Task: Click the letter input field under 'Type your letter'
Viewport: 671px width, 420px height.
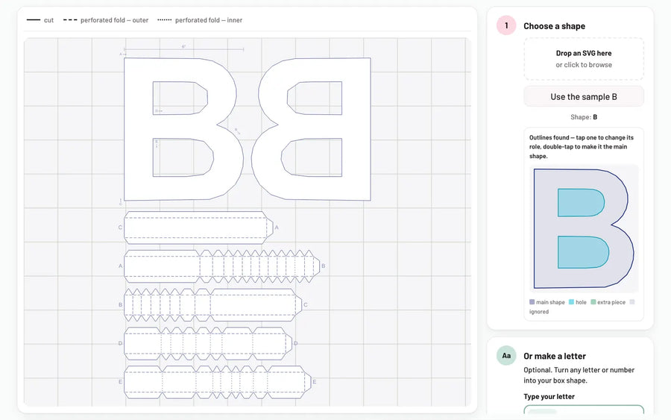Action: coord(584,410)
